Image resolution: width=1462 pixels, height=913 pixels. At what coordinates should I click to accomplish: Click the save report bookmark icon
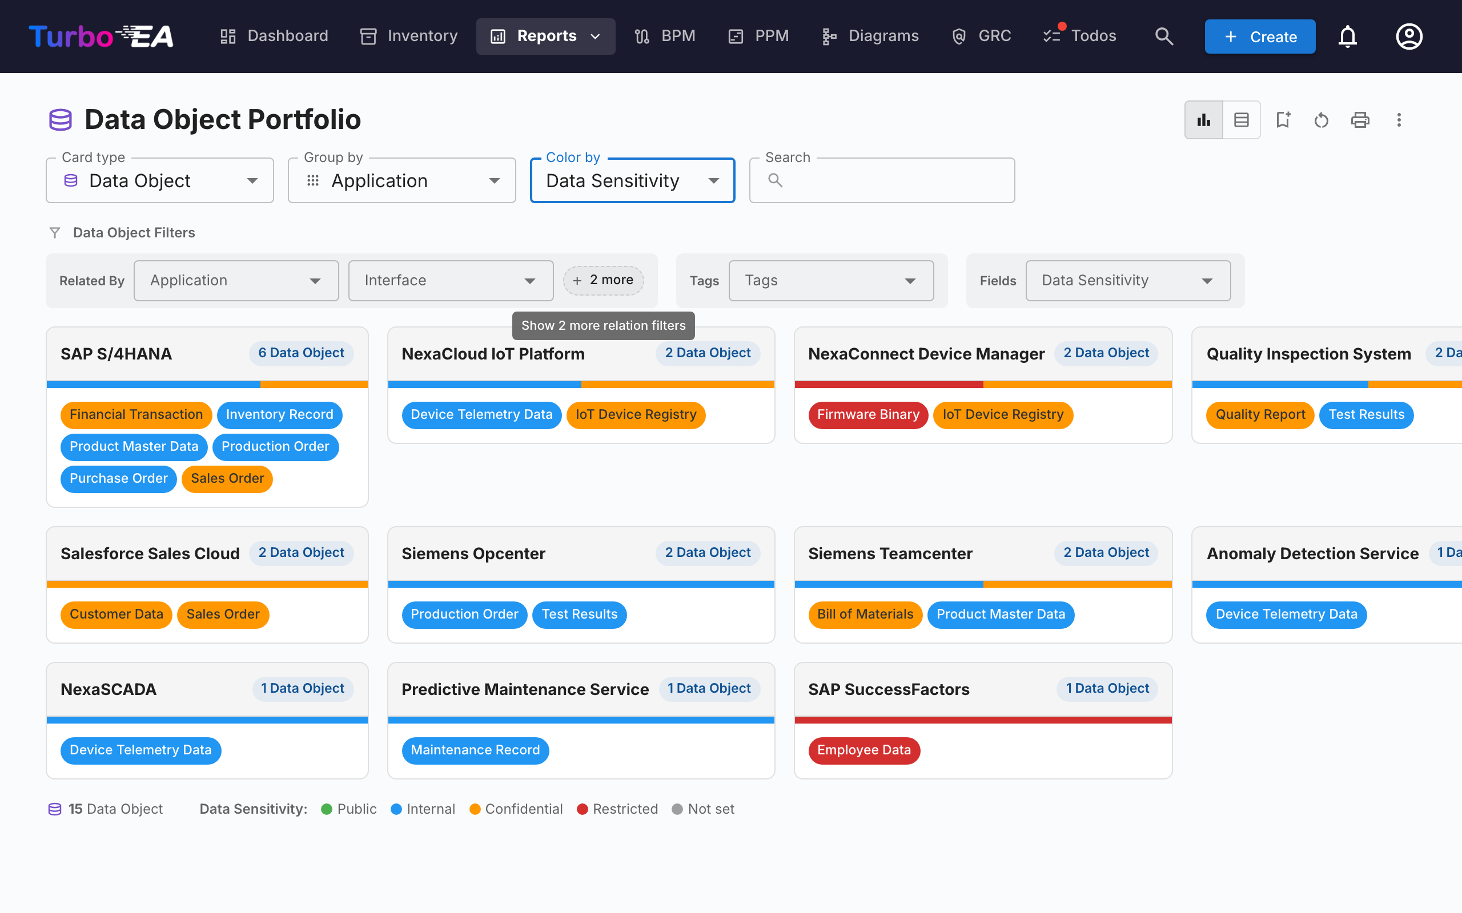click(x=1283, y=120)
